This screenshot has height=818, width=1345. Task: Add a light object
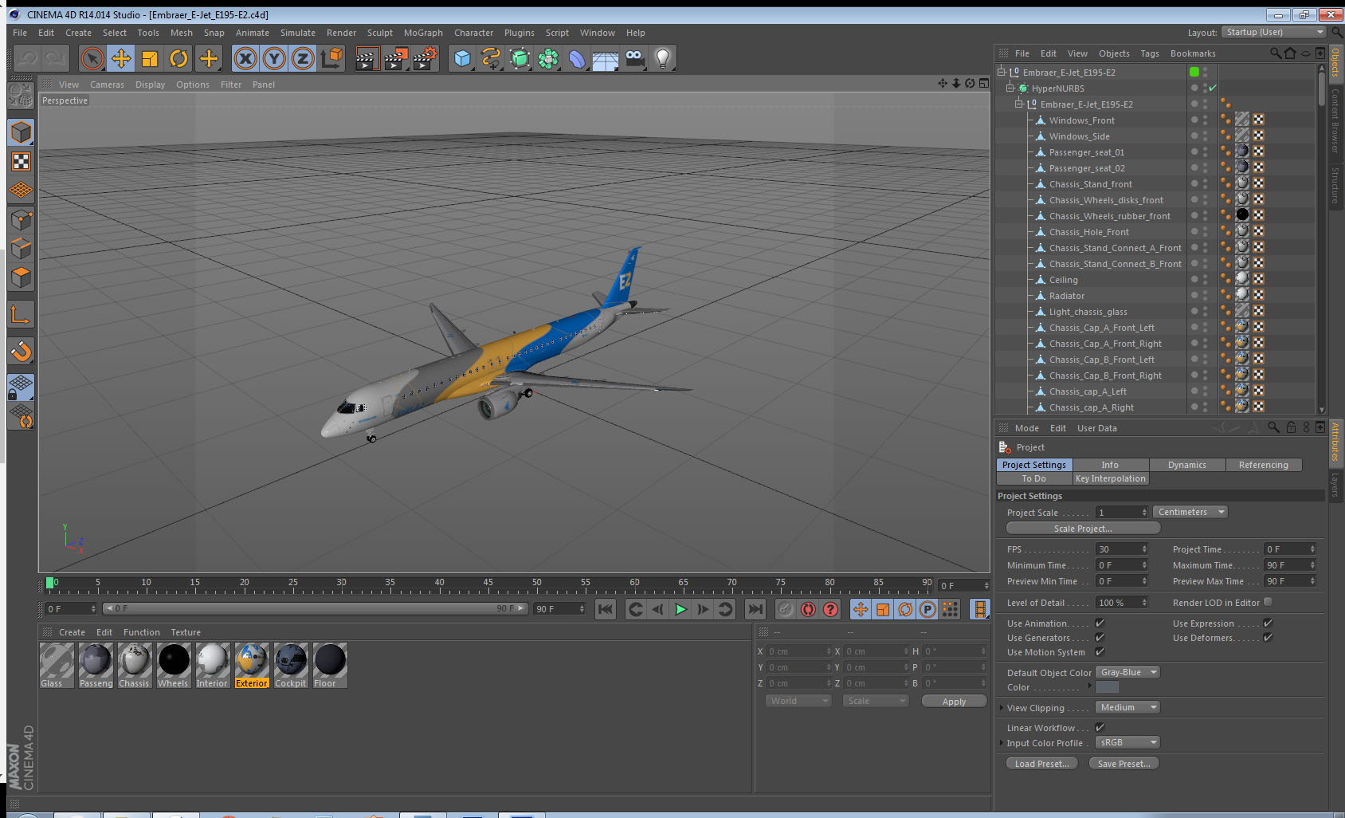point(663,58)
